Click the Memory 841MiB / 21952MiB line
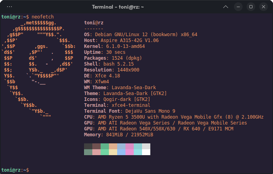Image resolution: width=273 pixels, height=174 pixels. pyautogui.click(x=119, y=135)
